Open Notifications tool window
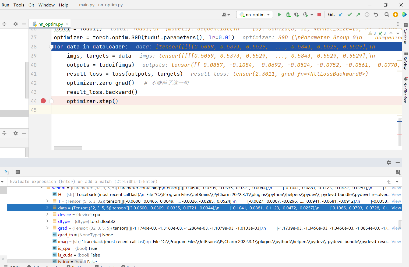 (x=405, y=90)
